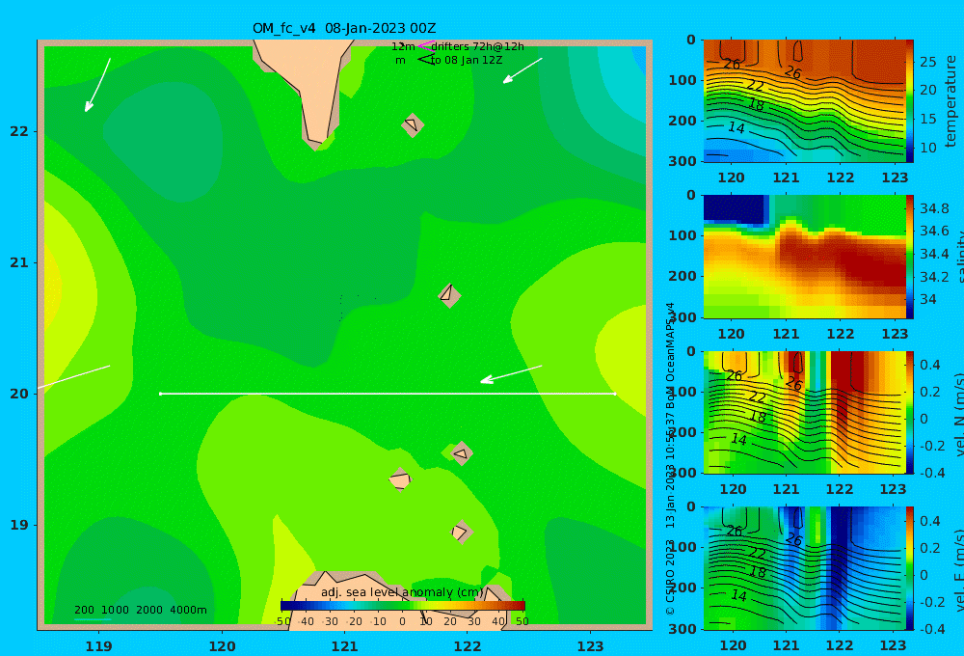This screenshot has height=656, width=964.
Task: Click longitude label 123 below main map
Action: click(591, 646)
